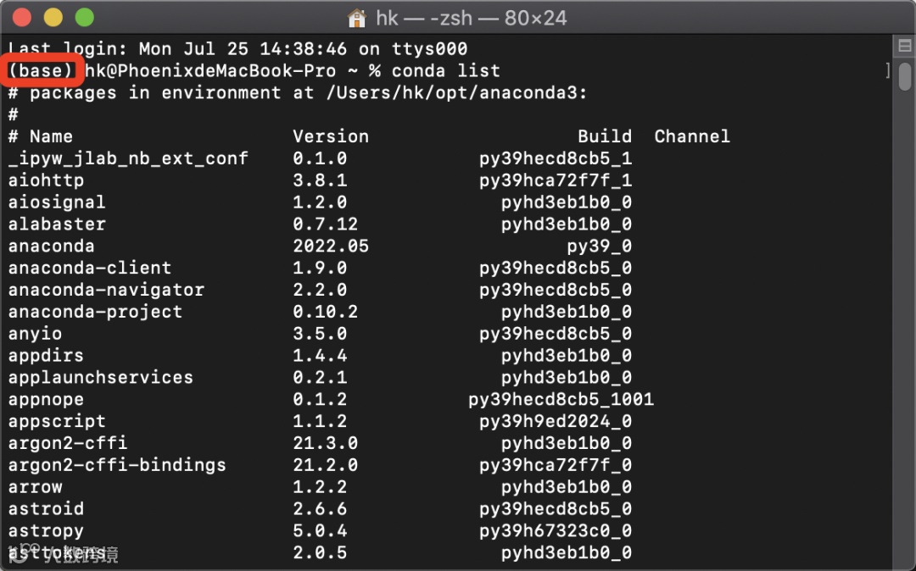Click the red close window button
Screen dimensions: 916x571
point(21,18)
